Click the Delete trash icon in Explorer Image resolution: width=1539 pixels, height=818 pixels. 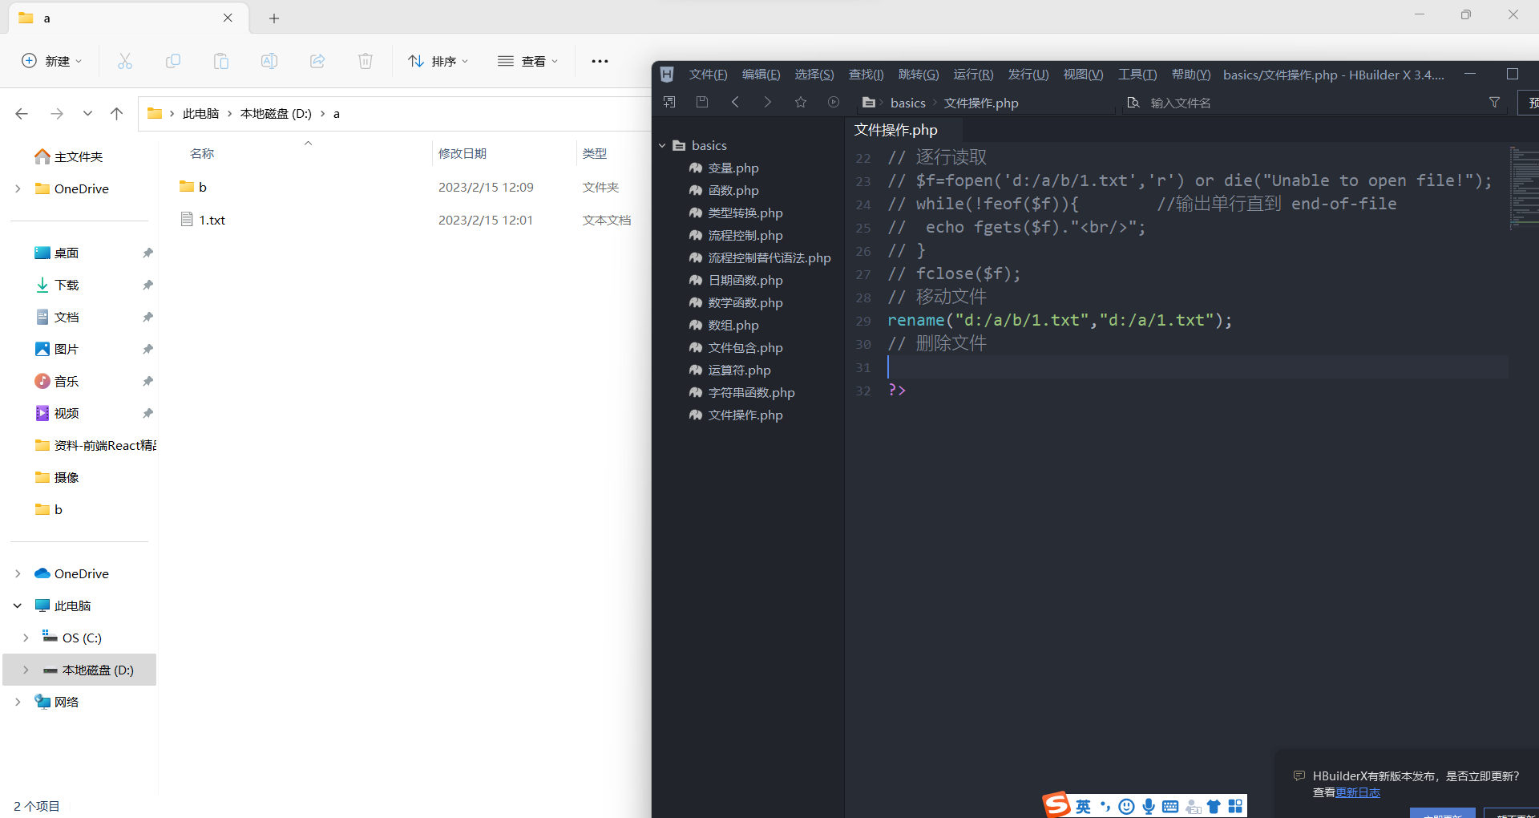[x=366, y=61]
